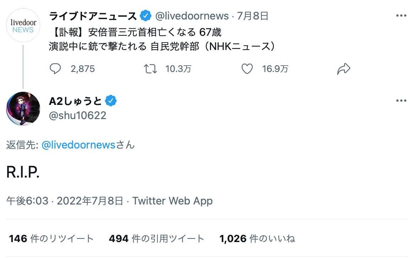Like the livedoornews tweet via heart icon
Viewport: 416px width, 258px height.
pos(248,69)
